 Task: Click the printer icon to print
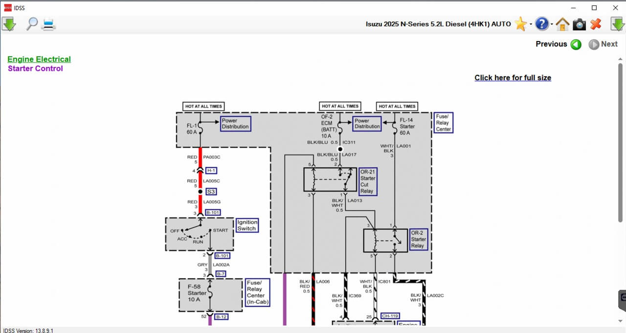pyautogui.click(x=49, y=23)
